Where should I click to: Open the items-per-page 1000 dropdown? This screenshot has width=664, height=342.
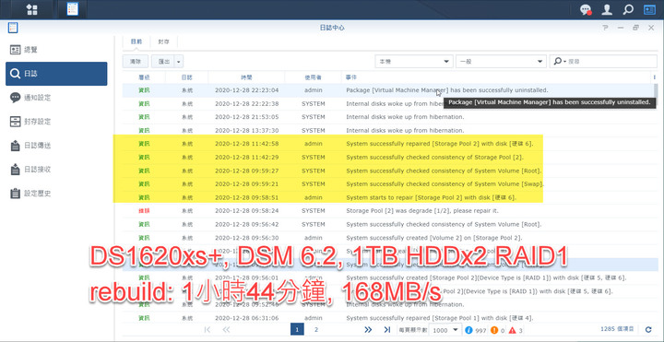click(445, 329)
